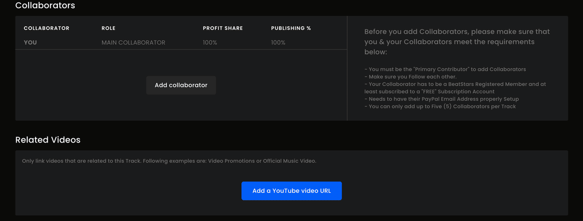Click the PayPal Email Address requirement line
This screenshot has width=583, height=221.
point(442,99)
